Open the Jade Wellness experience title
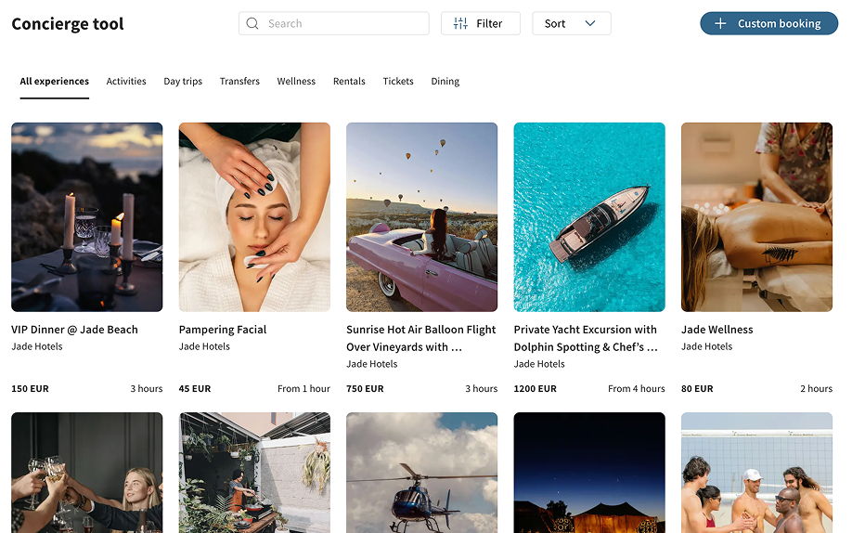This screenshot has height=533, width=852. click(x=717, y=330)
